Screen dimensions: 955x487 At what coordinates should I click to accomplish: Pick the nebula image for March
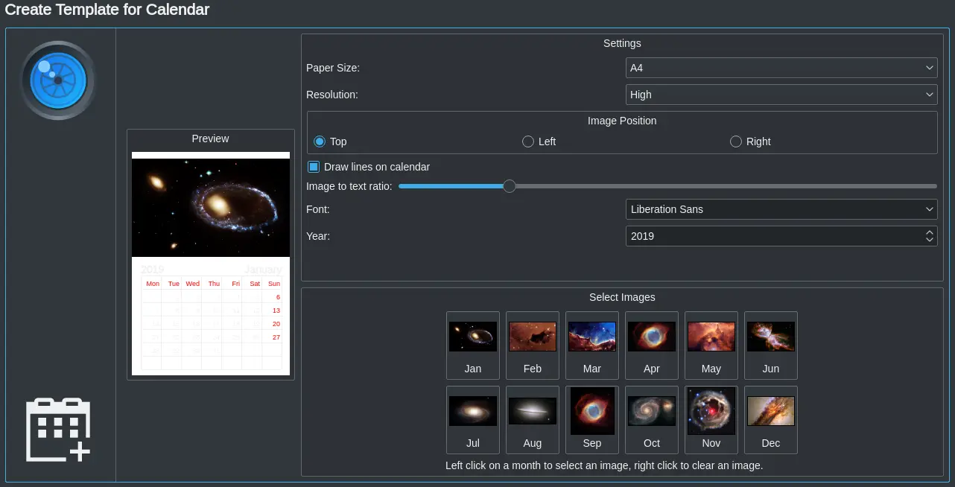pos(591,336)
